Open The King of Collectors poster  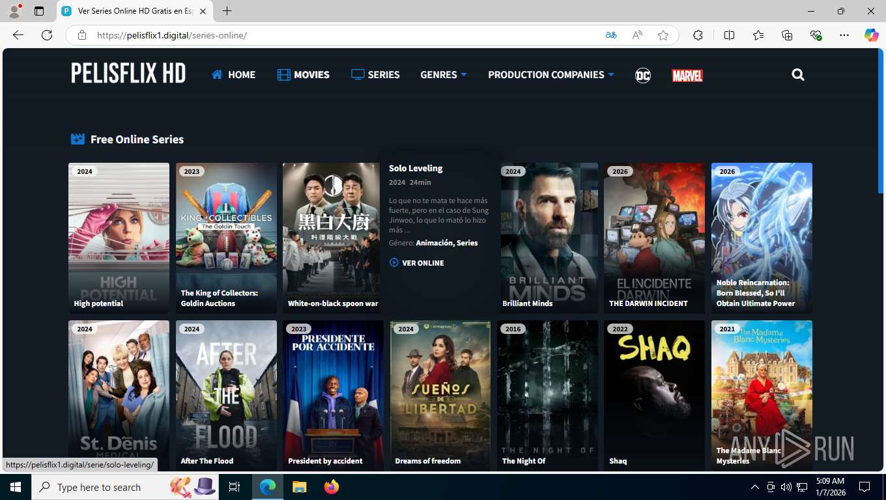click(x=226, y=238)
